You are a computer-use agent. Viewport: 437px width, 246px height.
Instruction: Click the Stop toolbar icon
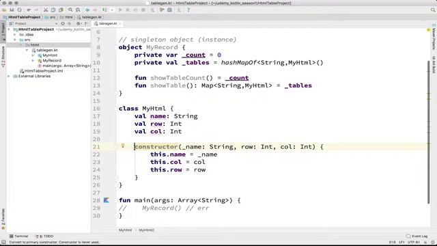click(x=143, y=10)
